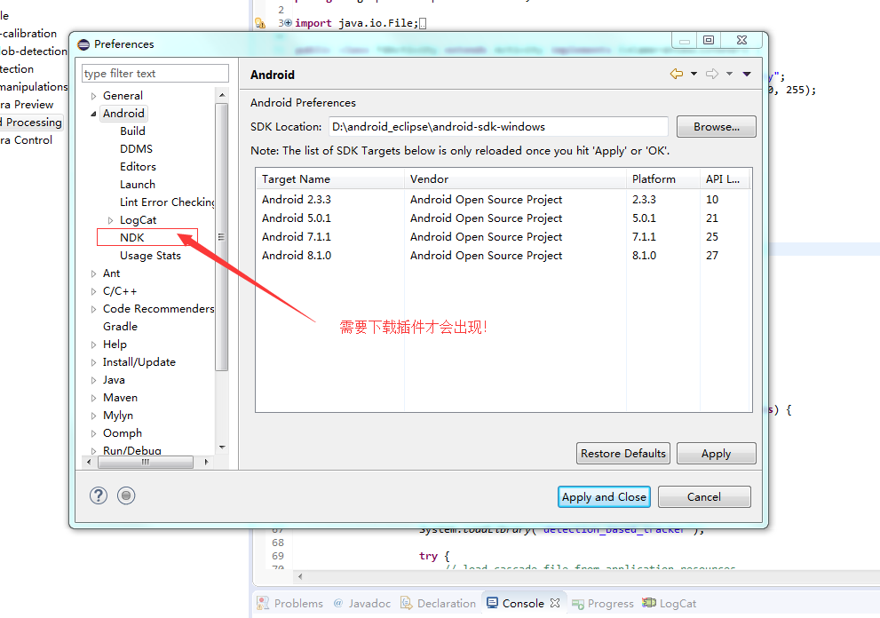Click the back navigation arrow in Preferences

(x=677, y=74)
